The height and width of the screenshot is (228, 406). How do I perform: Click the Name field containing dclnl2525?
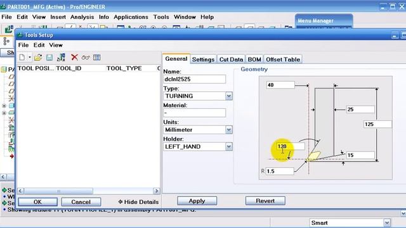195,79
